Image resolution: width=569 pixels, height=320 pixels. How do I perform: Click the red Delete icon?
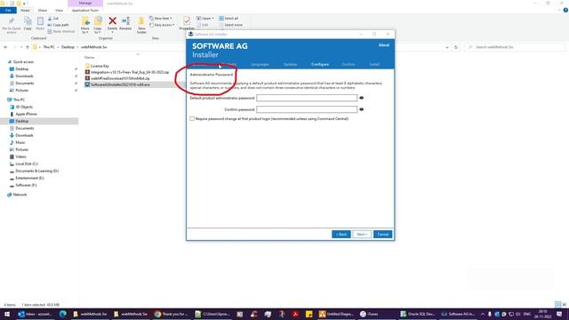tap(113, 21)
